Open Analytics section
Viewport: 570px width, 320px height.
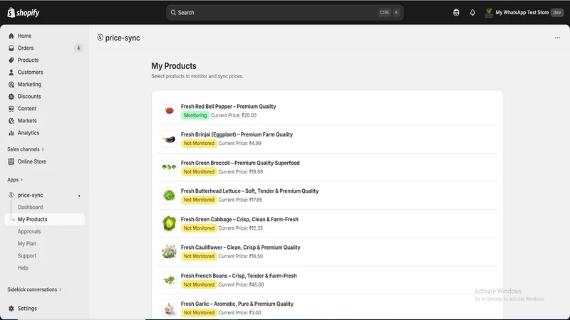coord(28,133)
